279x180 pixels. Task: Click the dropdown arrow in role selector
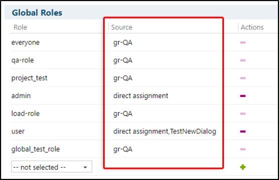85,167
